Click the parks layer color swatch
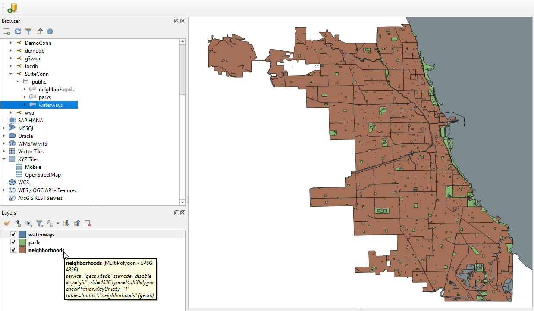The height and width of the screenshot is (311, 534). click(x=22, y=242)
